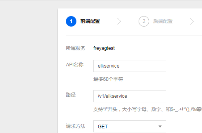202x133 pixels.
Task: Click the blue step 1 circle icon
Action: 71,21
